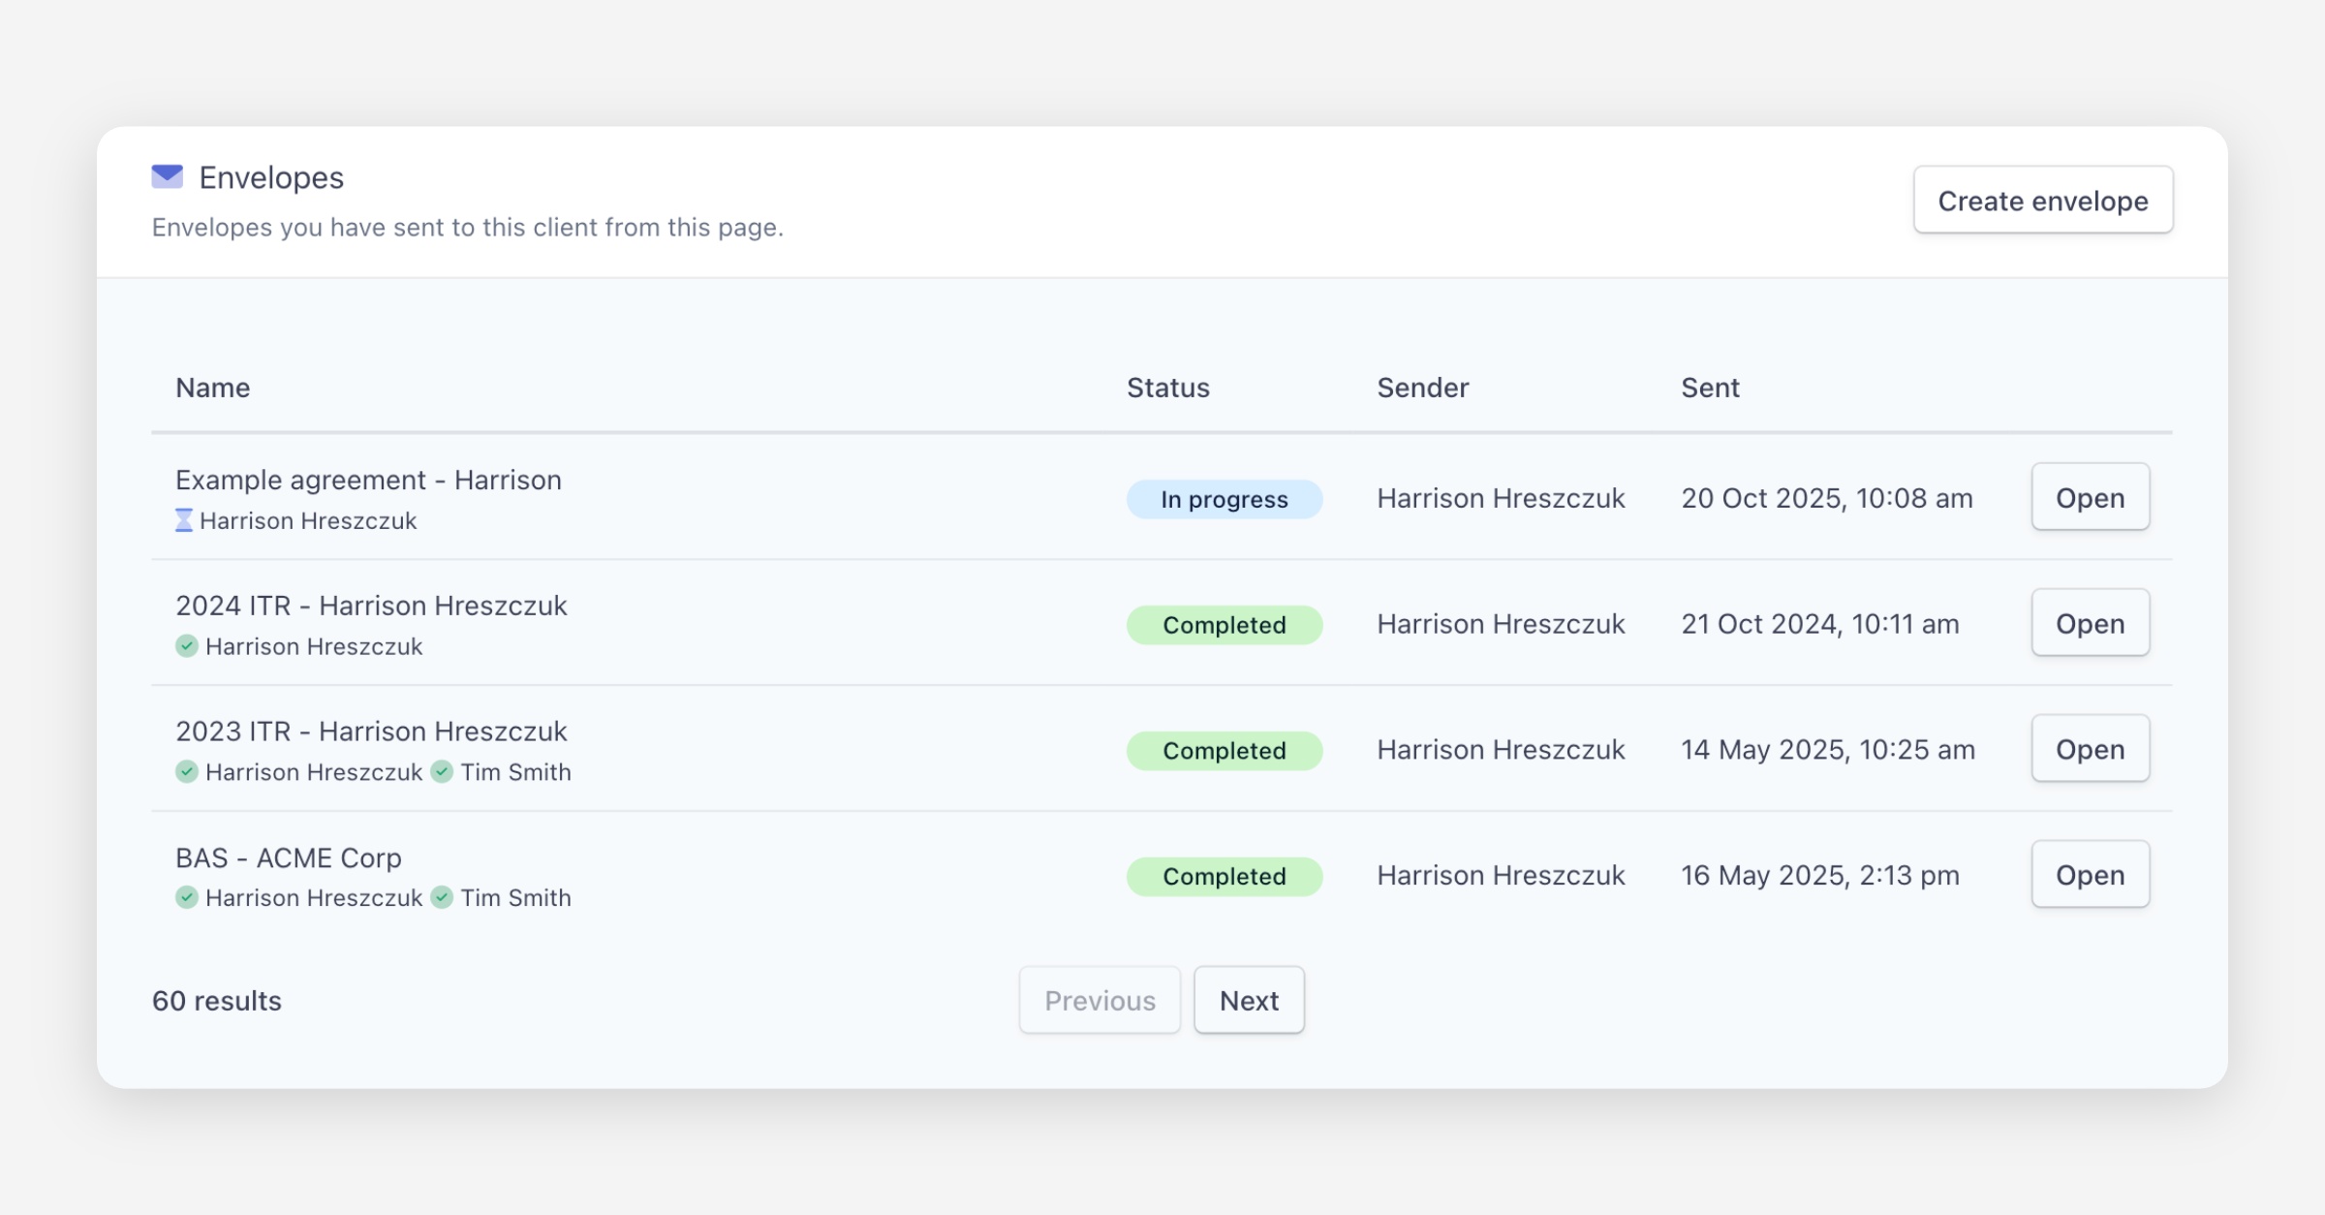Click Harrison's checkmark in BAS ACME row
Image resolution: width=2325 pixels, height=1215 pixels.
(187, 897)
